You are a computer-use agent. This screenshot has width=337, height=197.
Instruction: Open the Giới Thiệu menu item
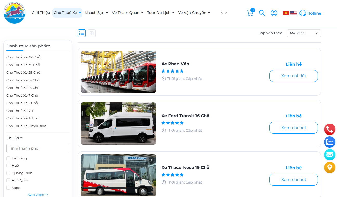pos(41,12)
